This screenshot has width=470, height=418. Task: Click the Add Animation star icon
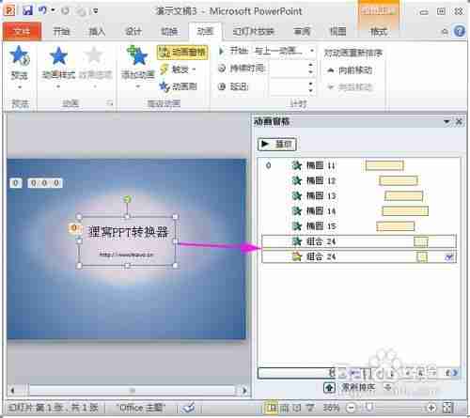pyautogui.click(x=137, y=55)
